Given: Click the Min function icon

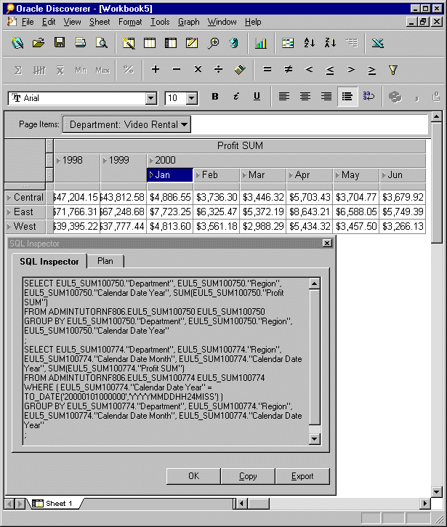Looking at the screenshot, I should 81,70.
